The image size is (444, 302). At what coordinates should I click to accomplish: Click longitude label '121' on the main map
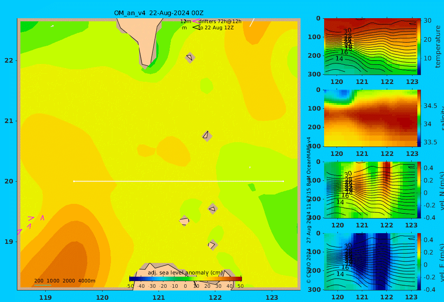point(159,298)
